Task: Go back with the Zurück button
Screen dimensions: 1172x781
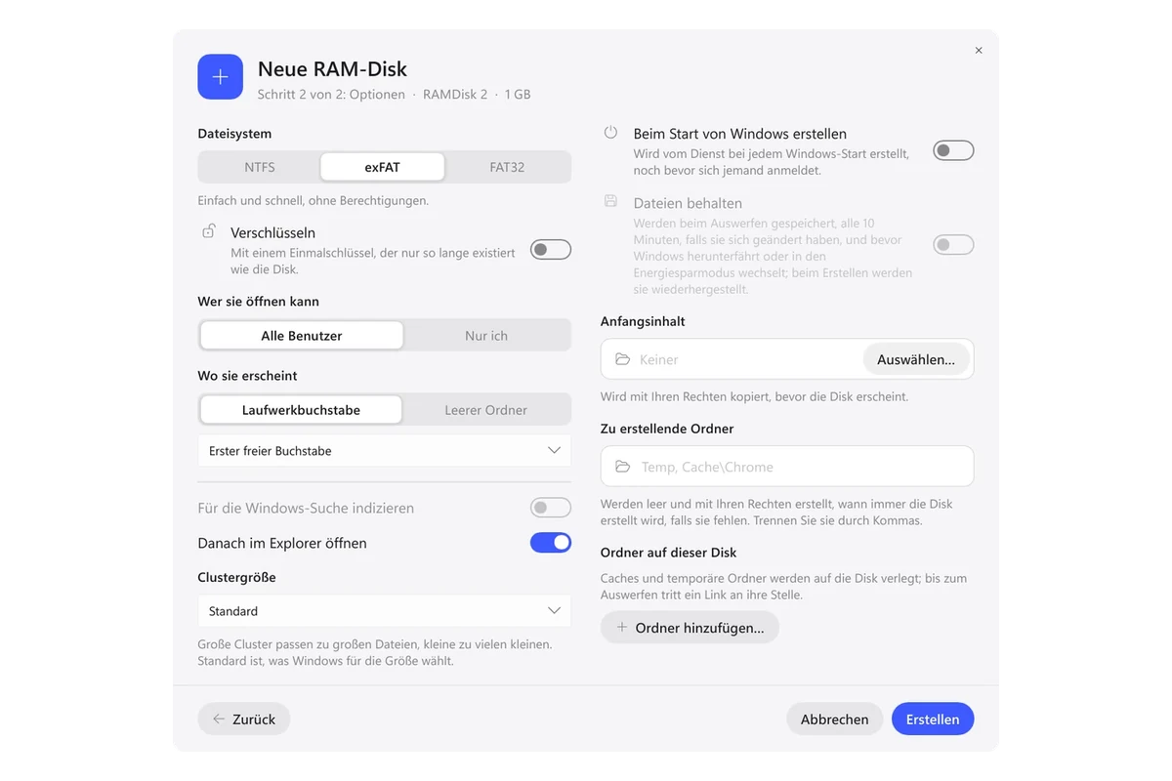Action: click(x=244, y=719)
